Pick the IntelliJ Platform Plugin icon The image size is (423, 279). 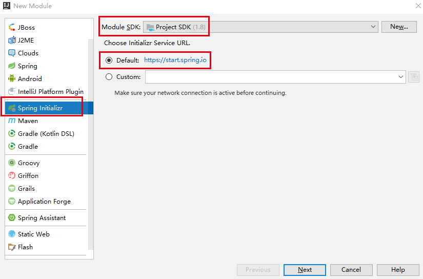point(12,91)
